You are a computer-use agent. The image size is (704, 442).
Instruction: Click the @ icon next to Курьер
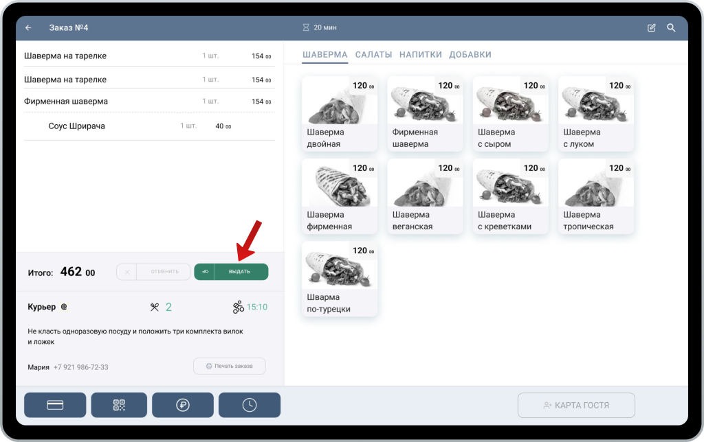pos(64,307)
